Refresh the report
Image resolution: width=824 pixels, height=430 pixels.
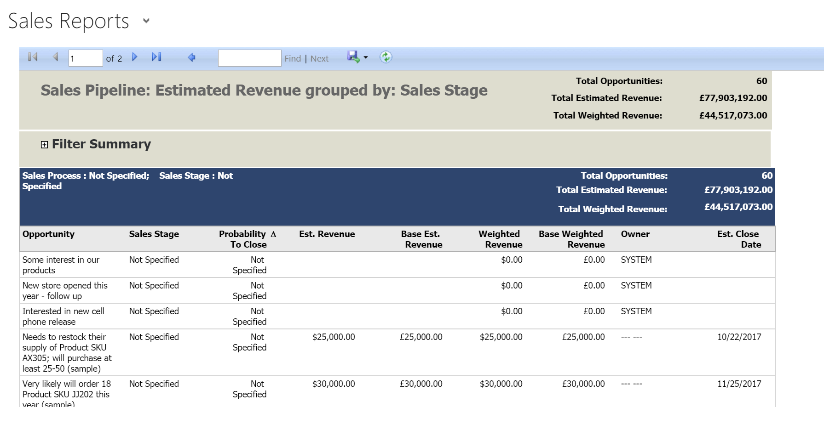pos(386,57)
